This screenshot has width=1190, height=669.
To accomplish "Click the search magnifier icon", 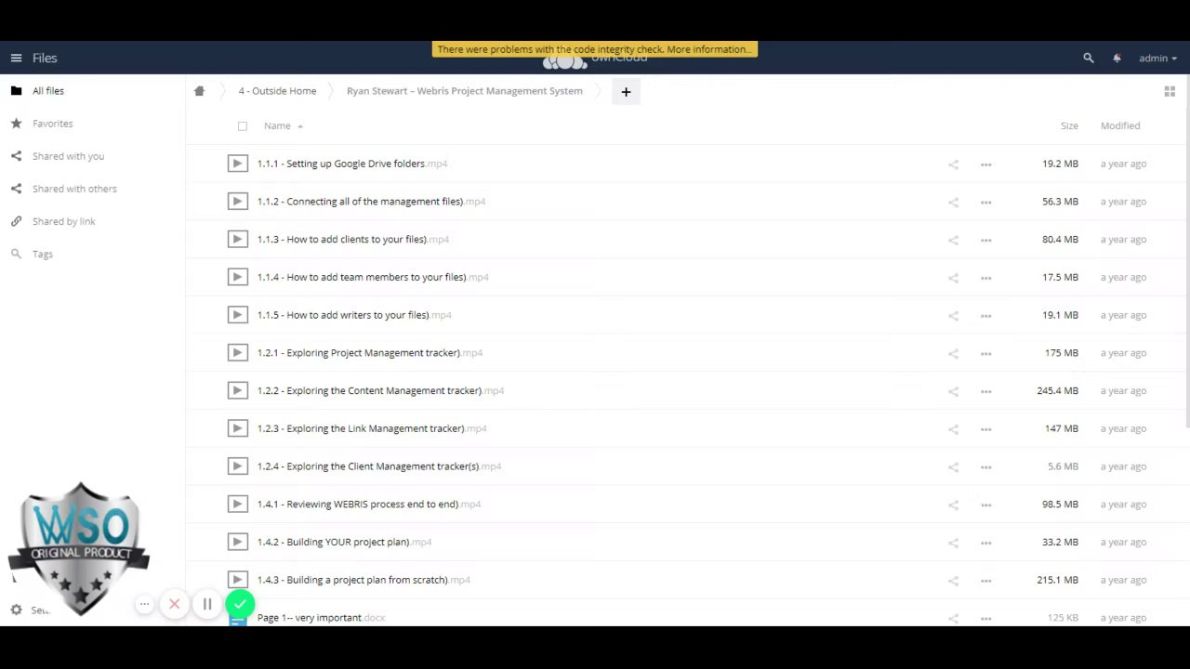I will 1089,58.
